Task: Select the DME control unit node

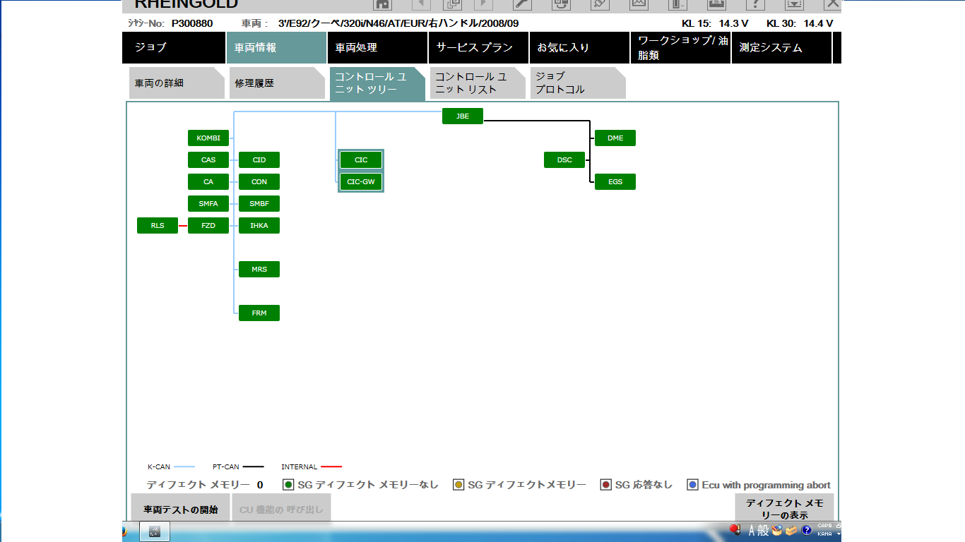Action: point(615,138)
